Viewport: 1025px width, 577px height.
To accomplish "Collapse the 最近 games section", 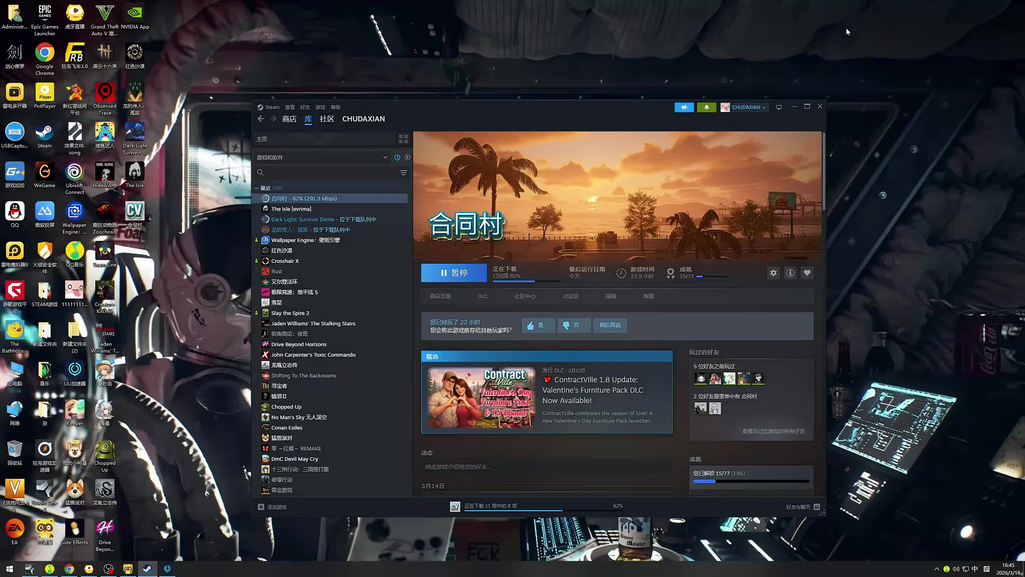I will (x=257, y=188).
